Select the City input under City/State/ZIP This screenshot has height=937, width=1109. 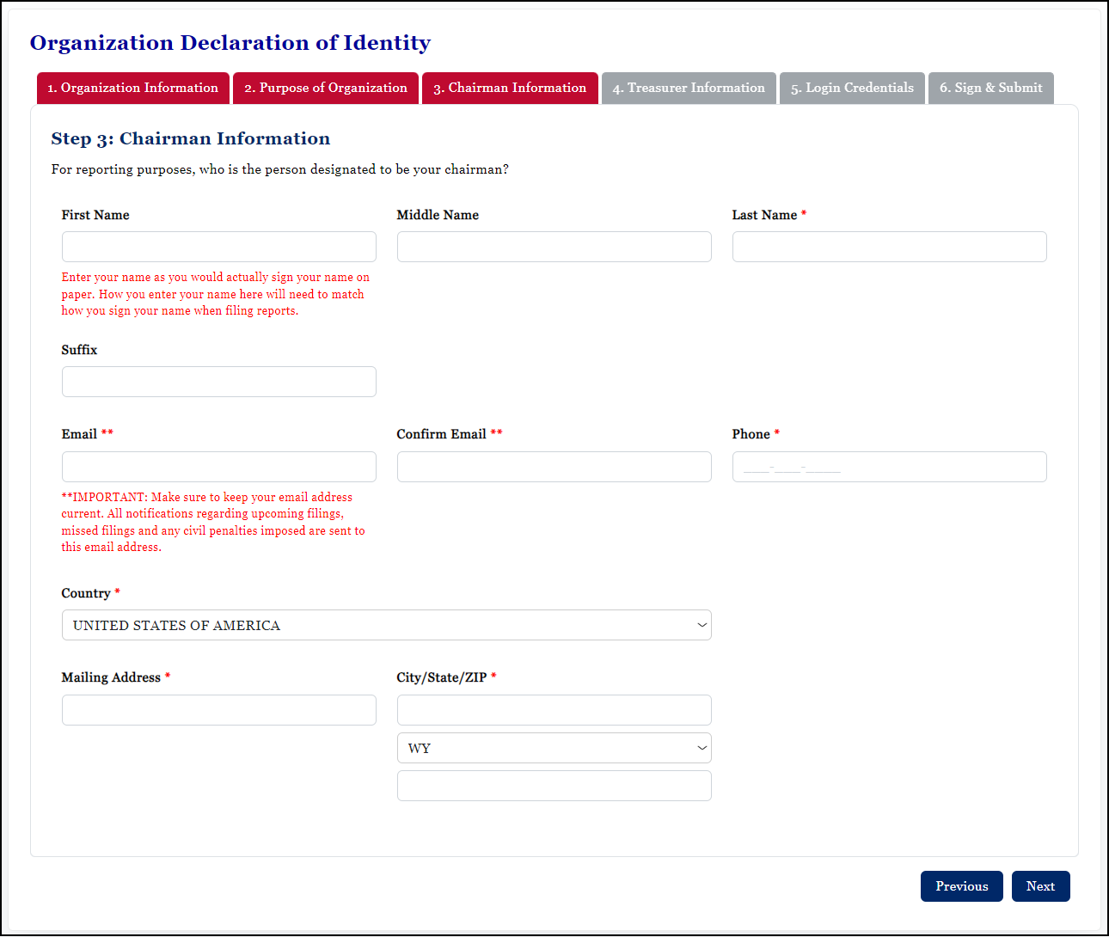point(554,710)
